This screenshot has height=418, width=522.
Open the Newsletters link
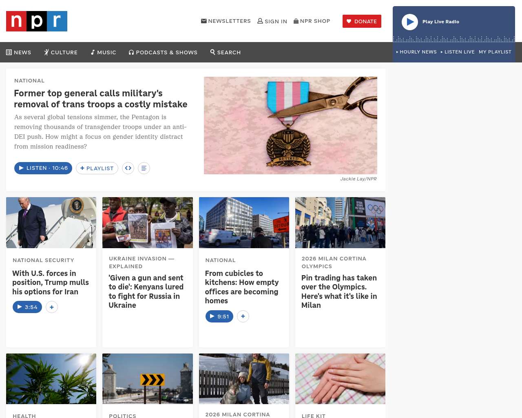click(226, 21)
